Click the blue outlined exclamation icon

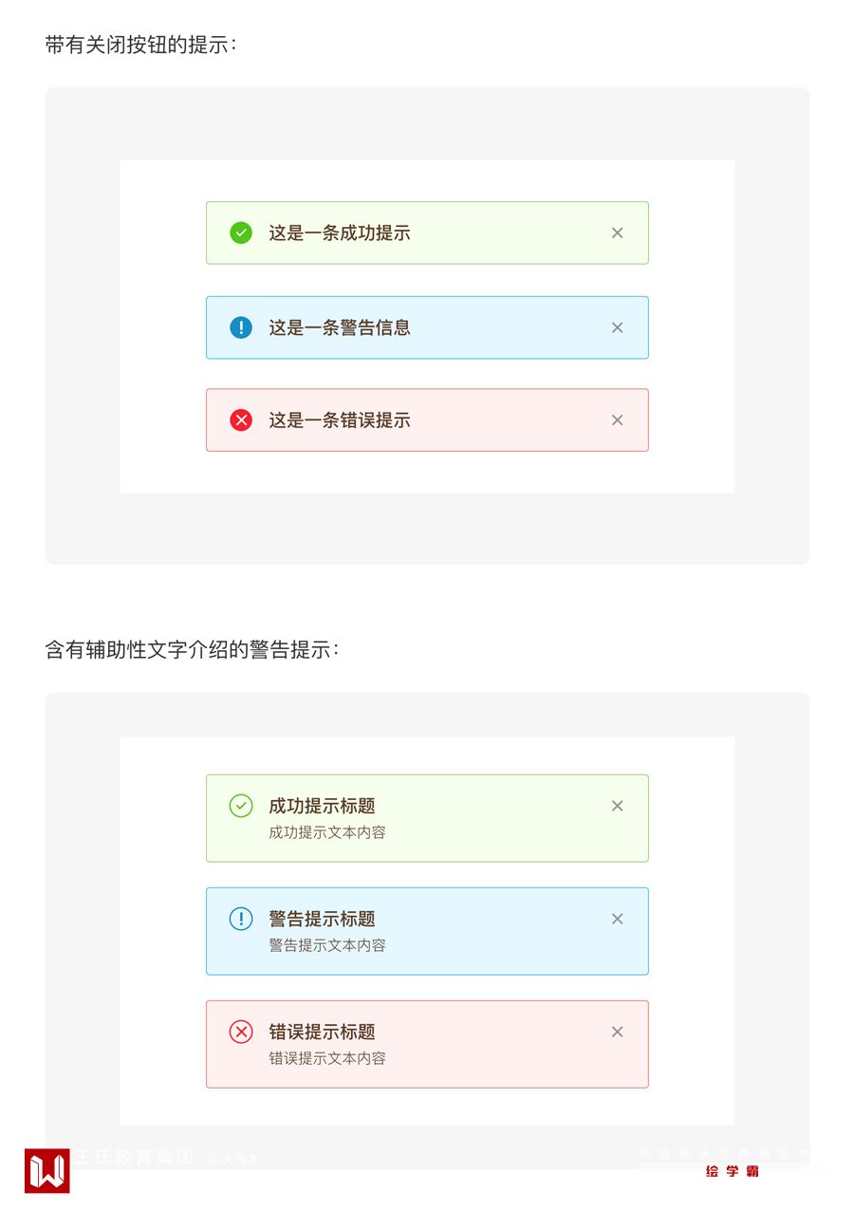241,919
